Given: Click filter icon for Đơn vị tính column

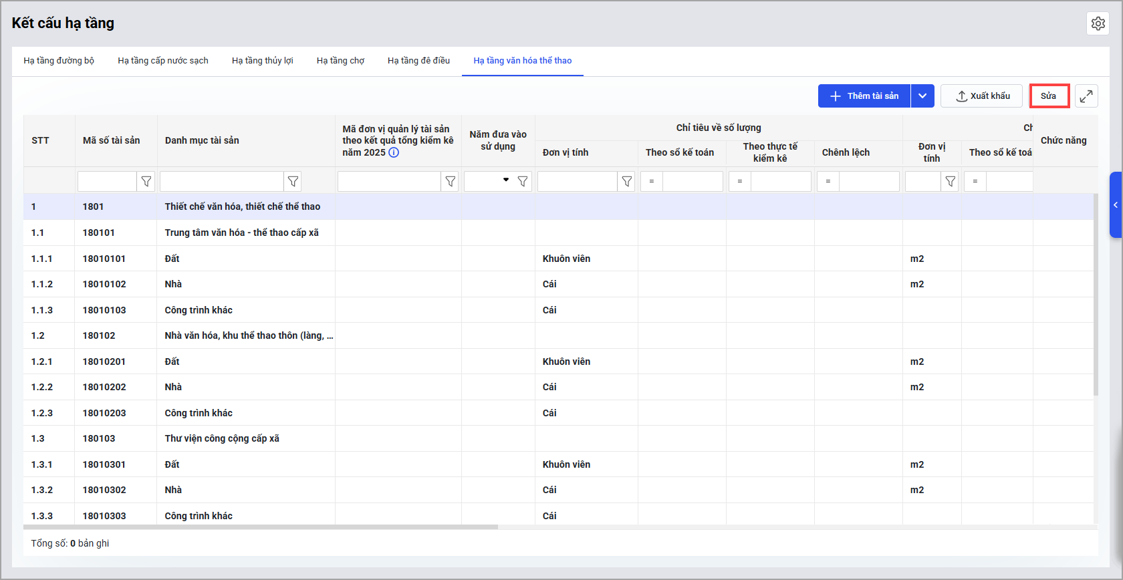Looking at the screenshot, I should [626, 181].
